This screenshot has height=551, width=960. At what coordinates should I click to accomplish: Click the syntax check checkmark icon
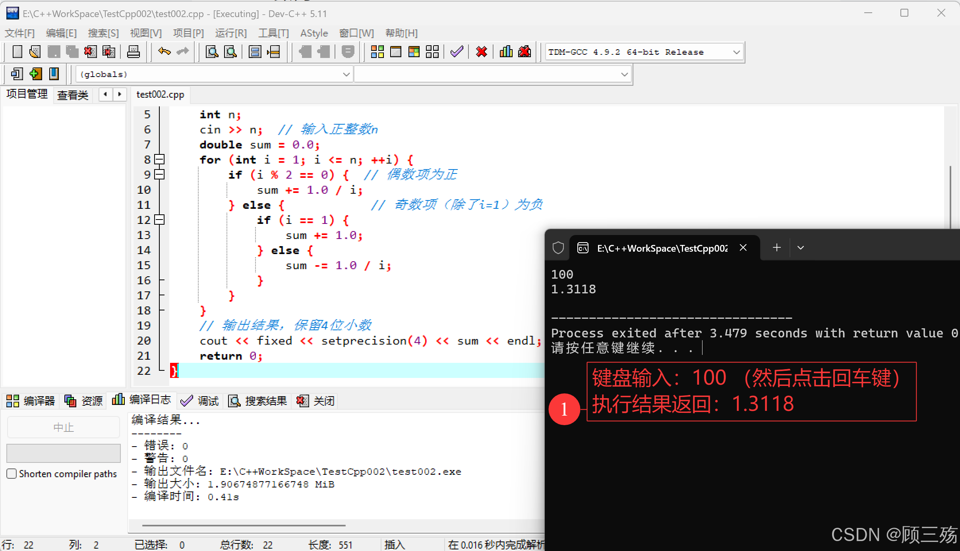click(457, 52)
